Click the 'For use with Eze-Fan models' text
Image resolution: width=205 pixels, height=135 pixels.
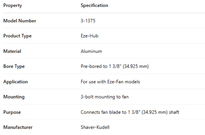110,82
